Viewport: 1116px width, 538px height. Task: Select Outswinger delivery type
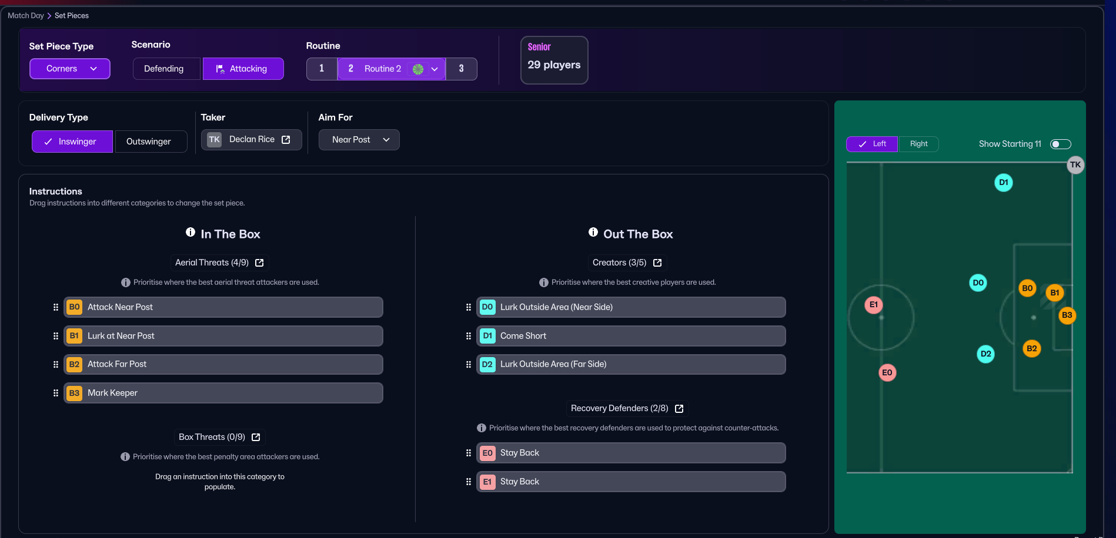point(149,142)
